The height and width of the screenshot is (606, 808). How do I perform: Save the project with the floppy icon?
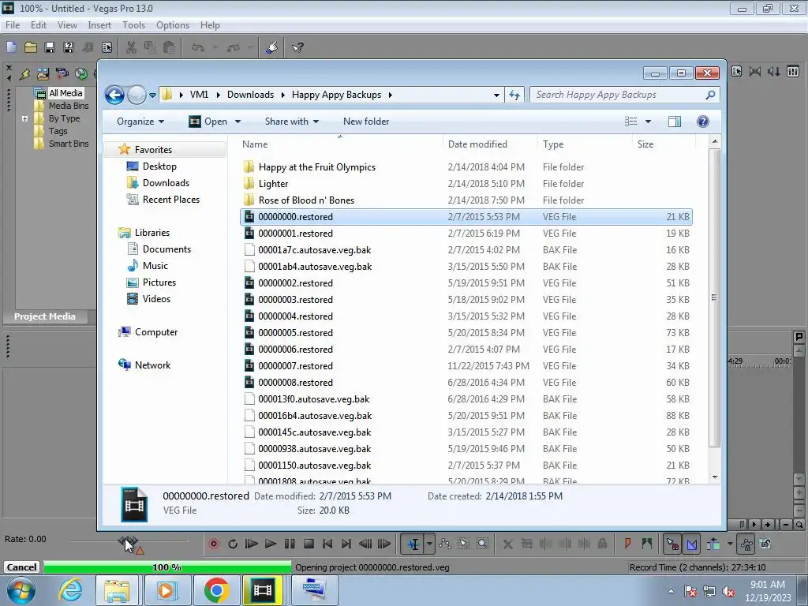pos(50,47)
